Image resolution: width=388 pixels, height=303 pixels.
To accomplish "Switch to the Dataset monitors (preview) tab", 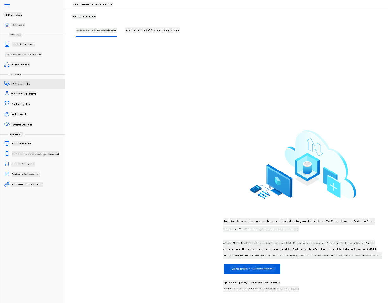I will pos(152,31).
